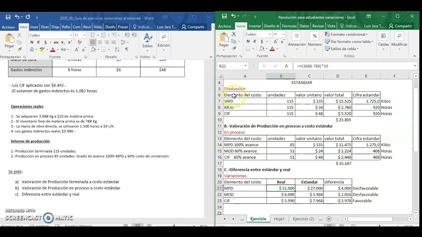The width and height of the screenshot is (422, 237).
Task: Switch to Vista tab in Word
Action: [x=98, y=27]
